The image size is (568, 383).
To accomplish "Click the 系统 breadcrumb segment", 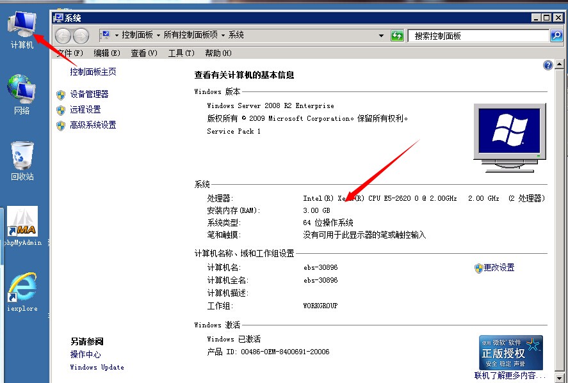I will coord(236,35).
